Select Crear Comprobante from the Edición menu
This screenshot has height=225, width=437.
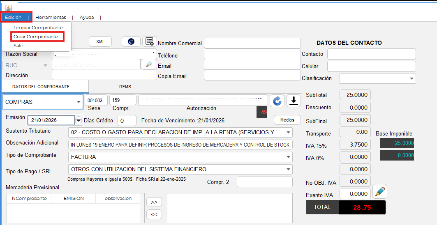click(x=36, y=37)
